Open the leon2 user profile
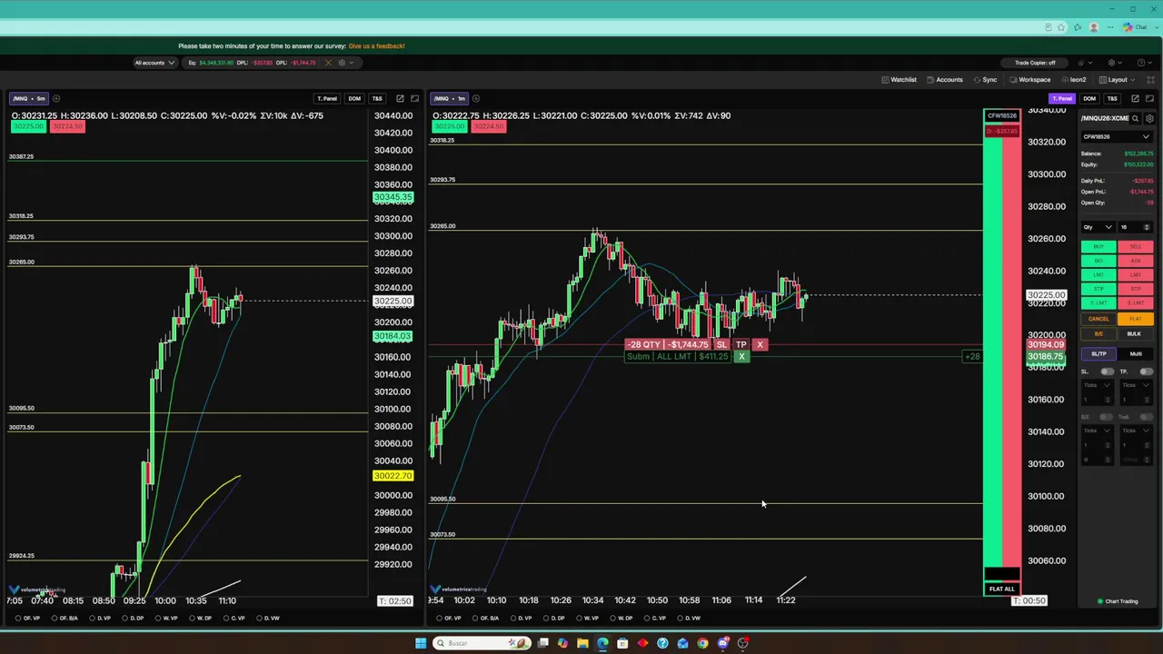 [x=1075, y=80]
